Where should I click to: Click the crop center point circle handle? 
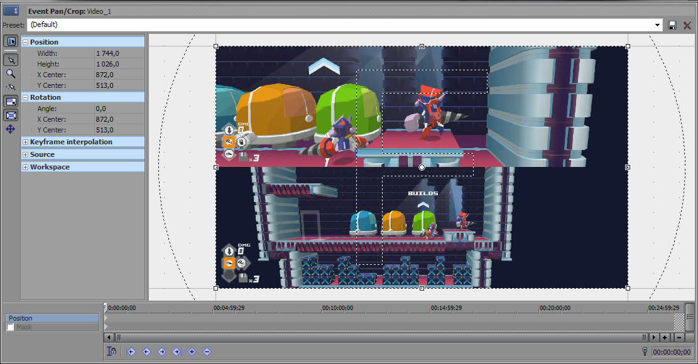coord(422,167)
